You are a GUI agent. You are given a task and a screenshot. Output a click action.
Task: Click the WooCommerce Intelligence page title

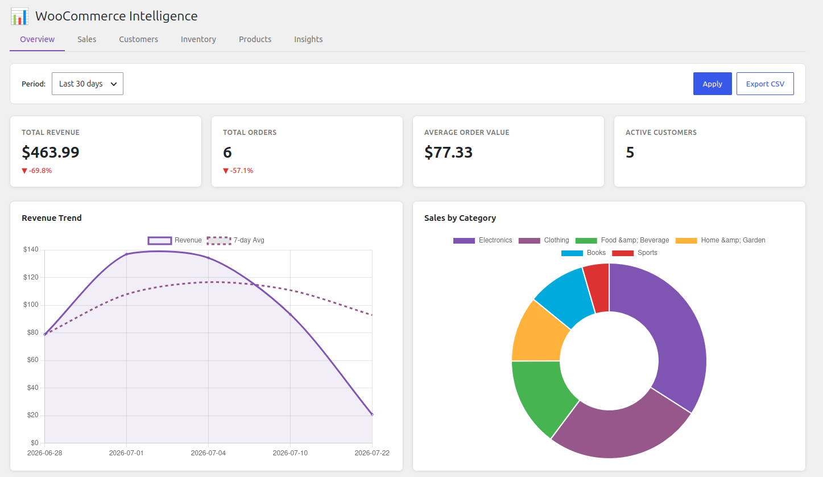click(x=117, y=17)
